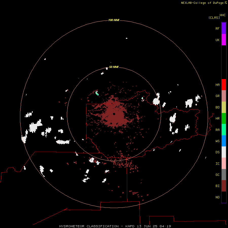The width and height of the screenshot is (228, 228).
Task: Click the DS white legend swatch
Action: pyautogui.click(x=224, y=152)
